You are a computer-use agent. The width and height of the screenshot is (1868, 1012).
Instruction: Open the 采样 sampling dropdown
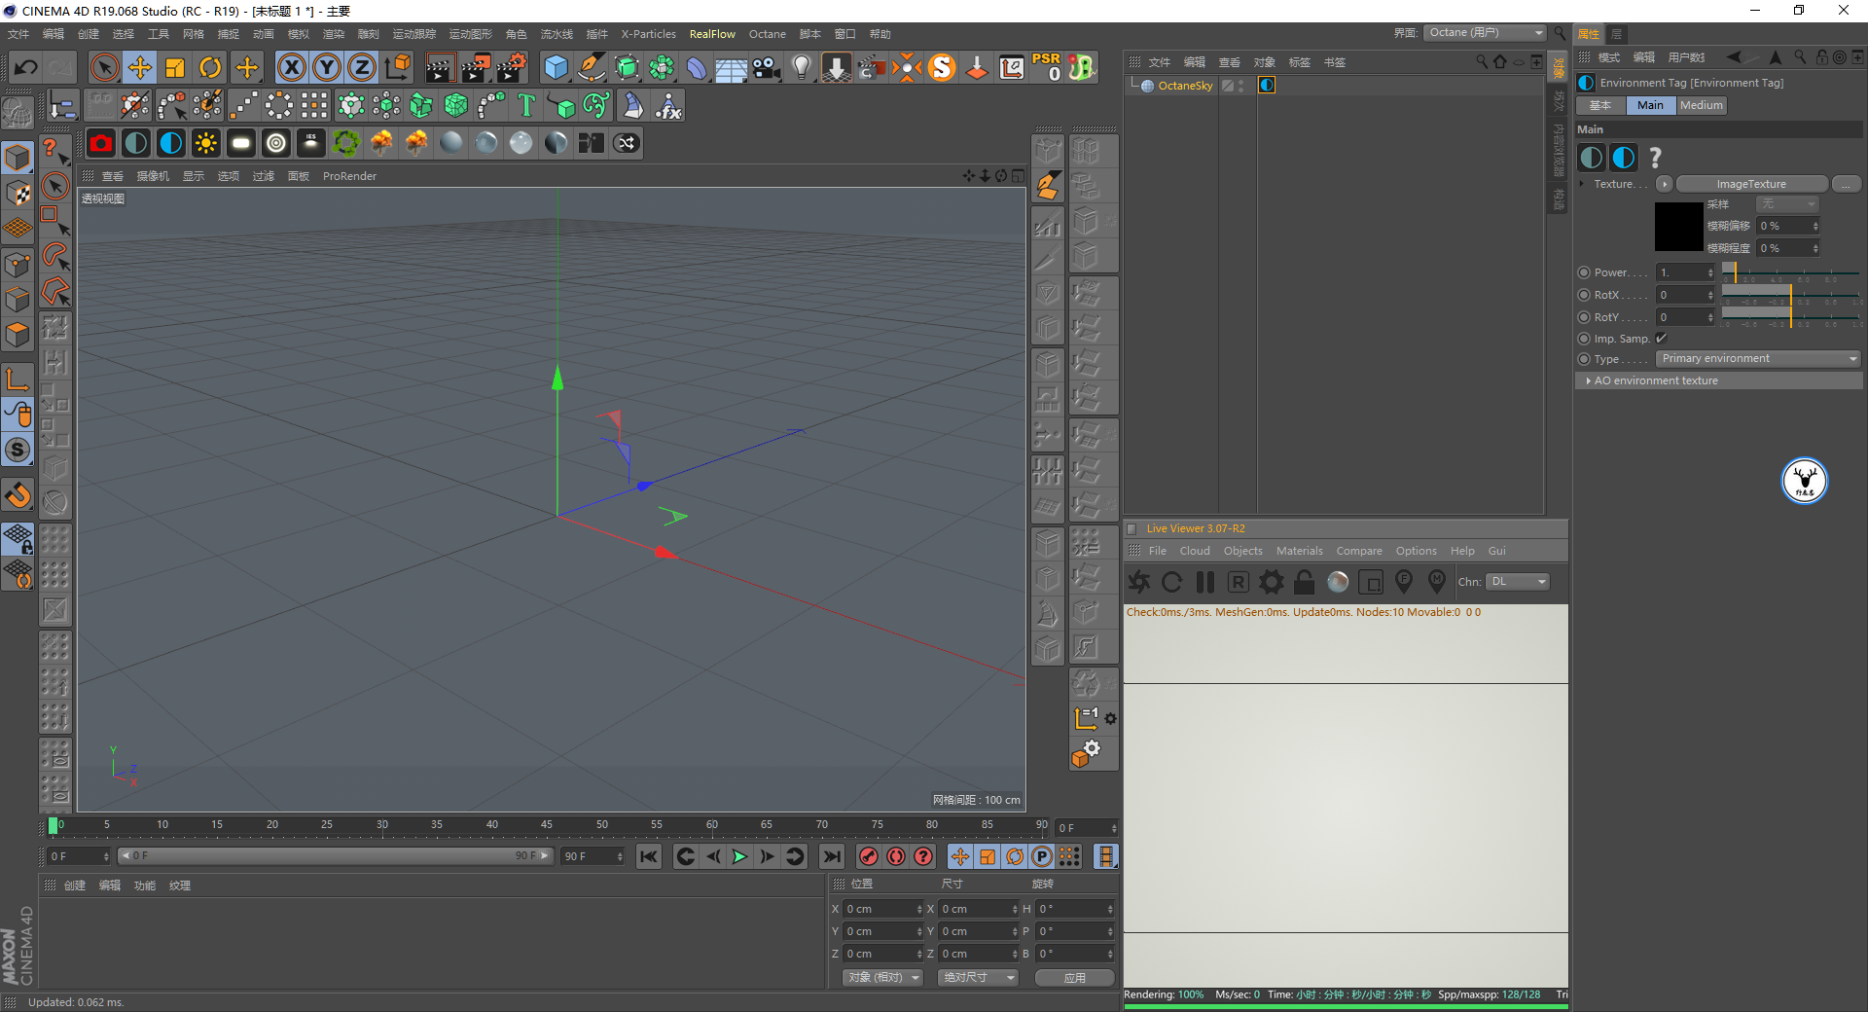tap(1787, 204)
